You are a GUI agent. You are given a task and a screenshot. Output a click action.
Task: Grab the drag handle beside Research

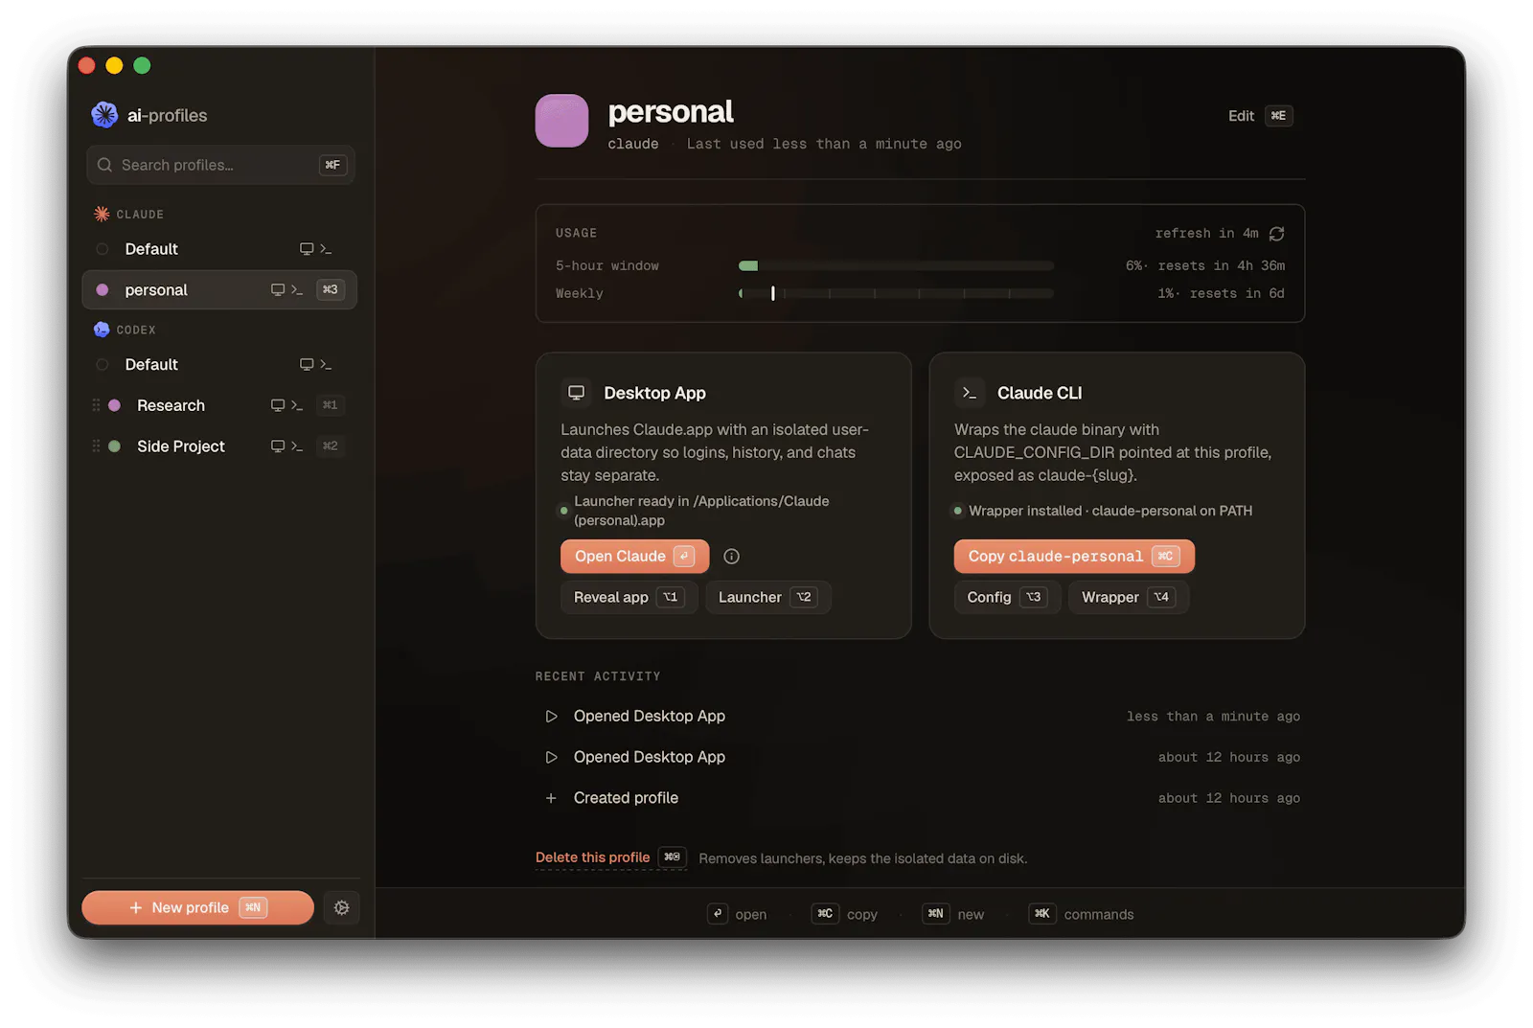pos(96,405)
